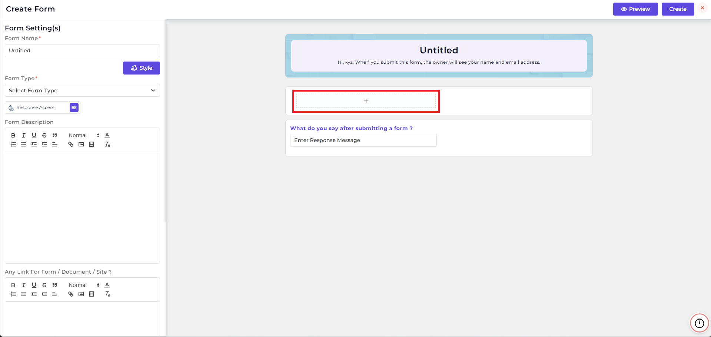Toggle bold in Any Link editor
The image size is (711, 337).
point(13,285)
